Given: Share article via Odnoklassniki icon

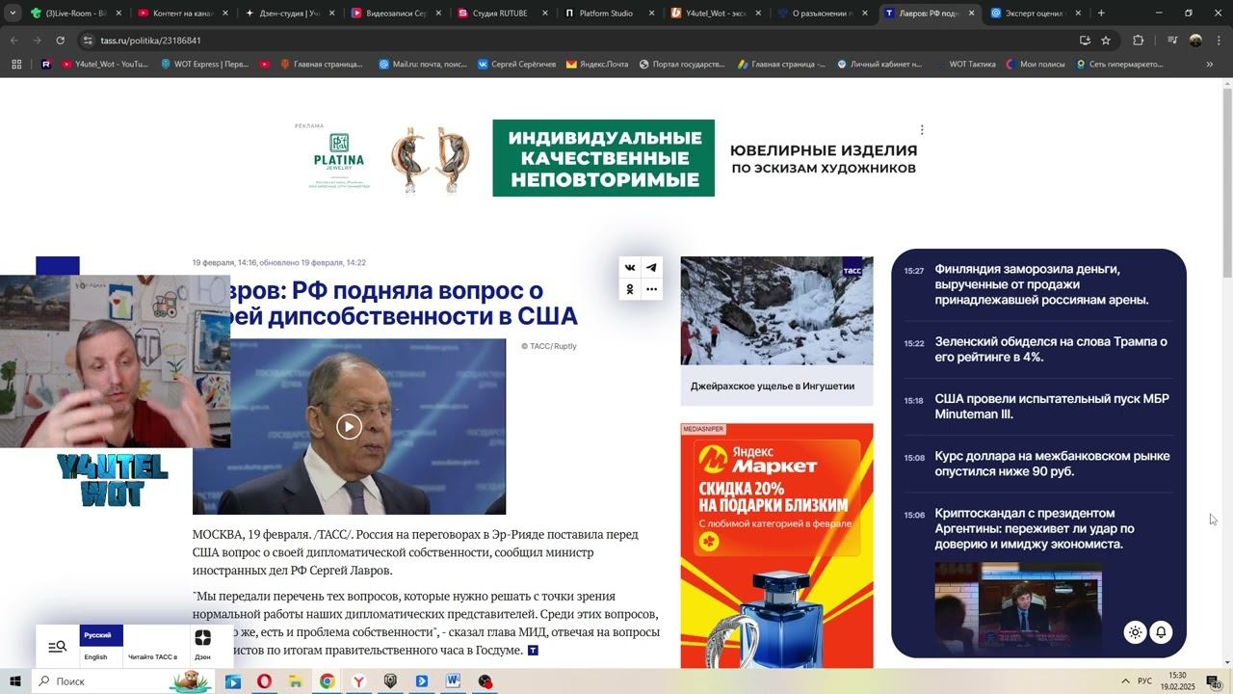Looking at the screenshot, I should (x=630, y=289).
